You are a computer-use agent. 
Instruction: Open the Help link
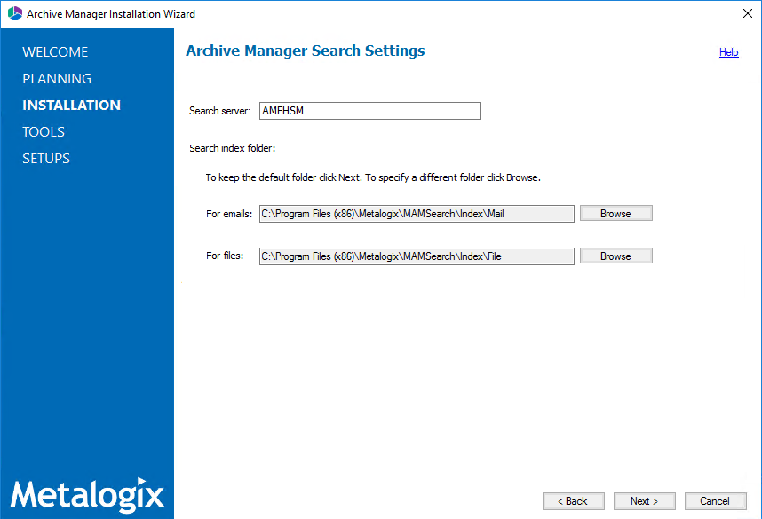[x=728, y=52]
